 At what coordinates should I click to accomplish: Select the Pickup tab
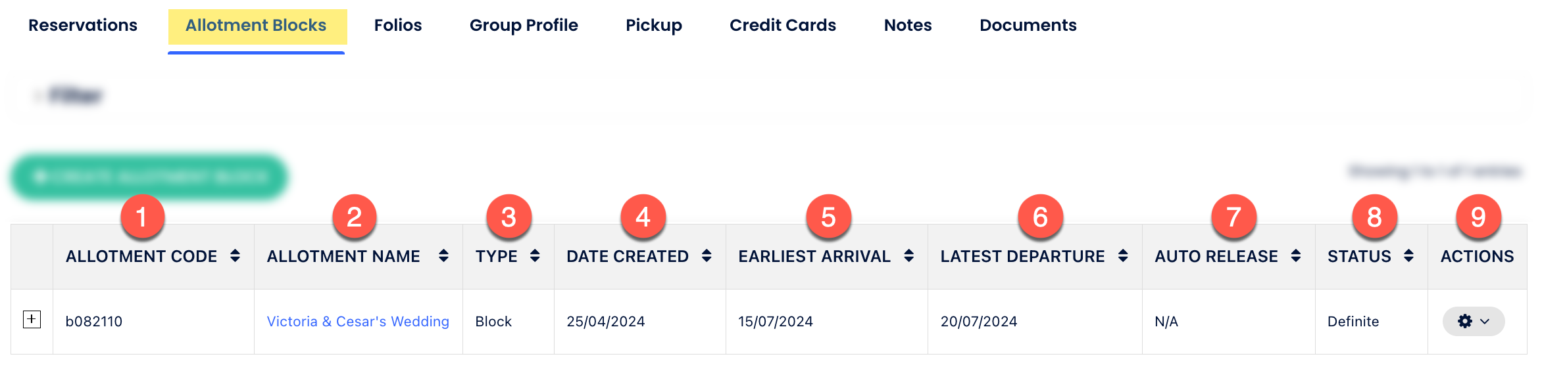(x=654, y=26)
